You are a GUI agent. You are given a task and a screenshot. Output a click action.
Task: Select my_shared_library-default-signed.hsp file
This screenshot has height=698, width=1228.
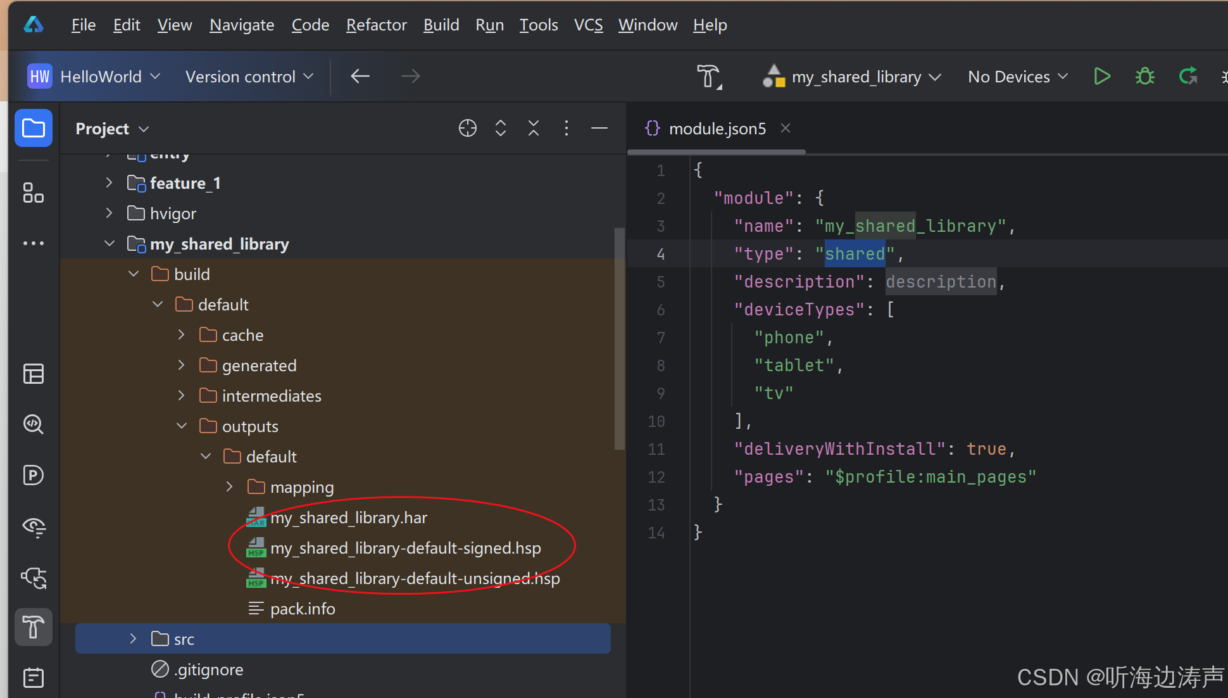point(405,548)
